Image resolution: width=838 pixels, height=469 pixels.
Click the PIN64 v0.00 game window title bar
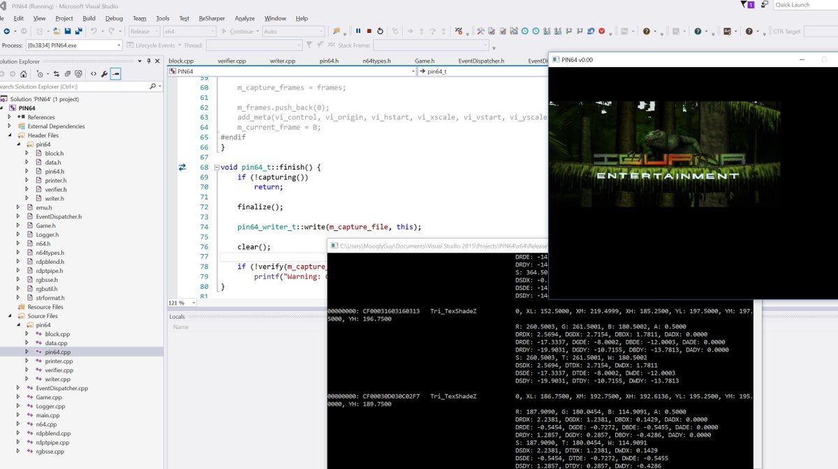point(693,60)
